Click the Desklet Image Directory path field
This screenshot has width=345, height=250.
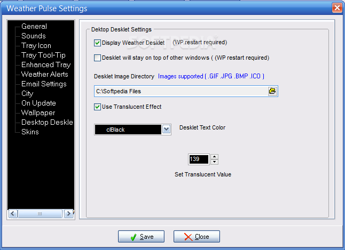coord(181,91)
